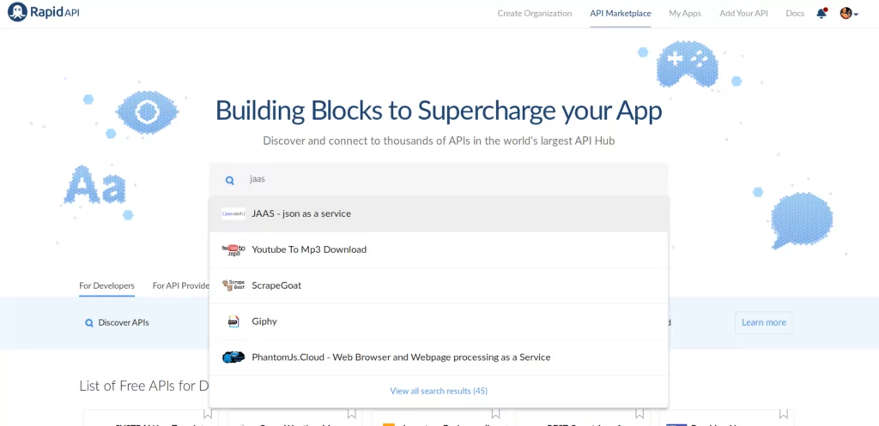The image size is (879, 426).
Task: Select the 'JAAS - json as a service' suggestion
Action: pos(301,213)
